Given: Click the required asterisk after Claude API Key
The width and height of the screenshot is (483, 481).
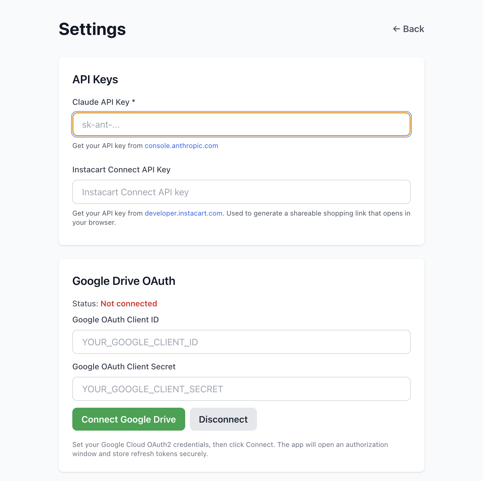Looking at the screenshot, I should [x=133, y=101].
